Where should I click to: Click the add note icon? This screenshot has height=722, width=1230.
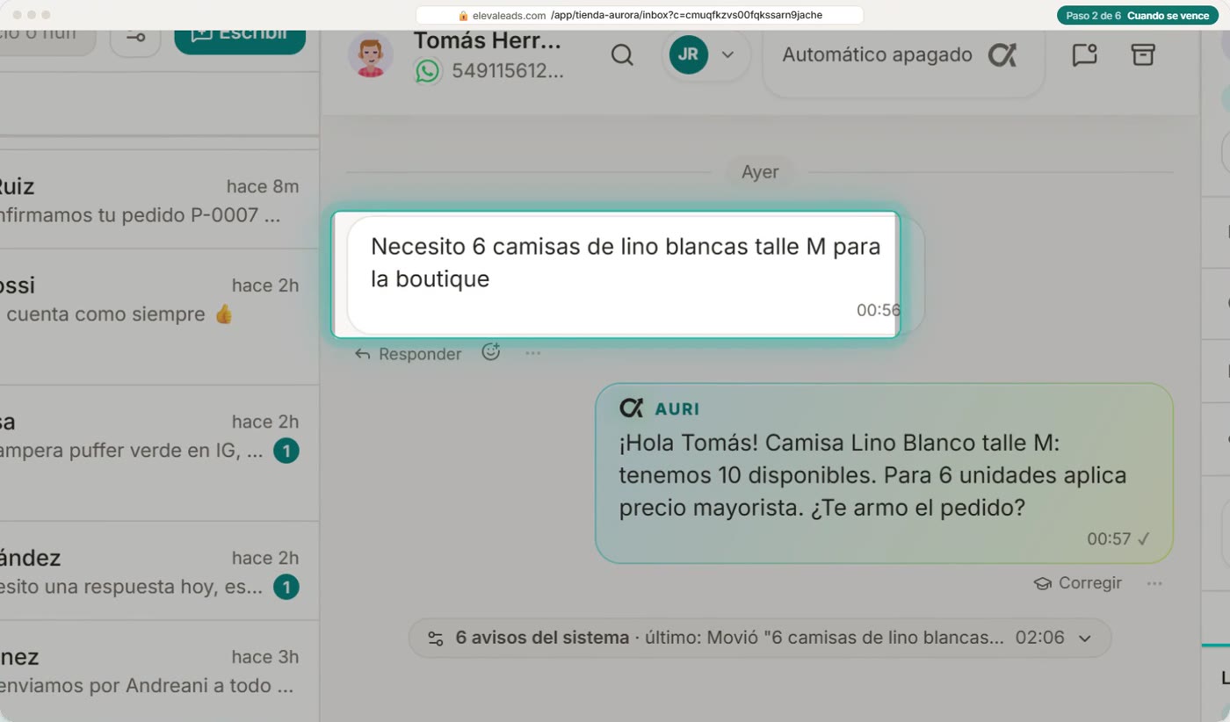[x=1085, y=54]
